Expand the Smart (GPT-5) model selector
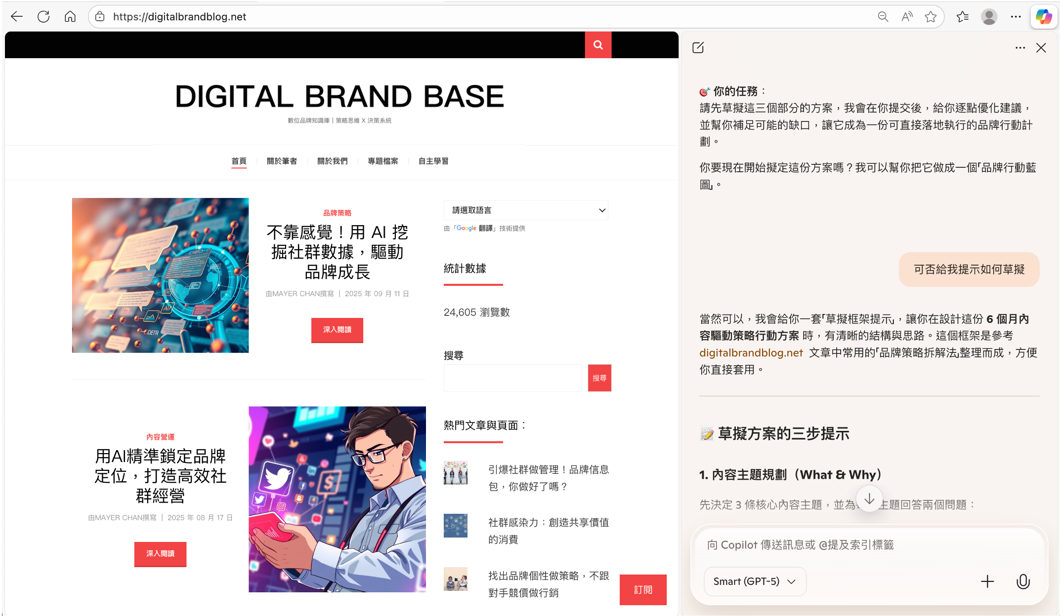Viewport: 1060px width, 616px height. (x=755, y=581)
